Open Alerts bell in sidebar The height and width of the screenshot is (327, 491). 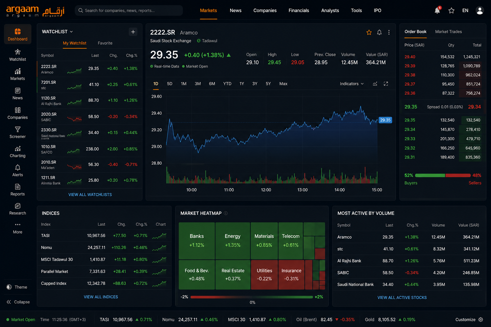(x=18, y=167)
